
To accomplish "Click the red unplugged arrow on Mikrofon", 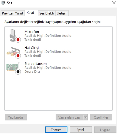I will 18,40.
